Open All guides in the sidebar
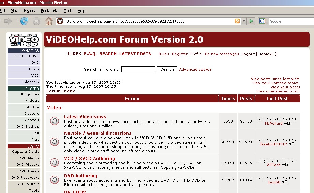314x193 pixels. coord(24,94)
